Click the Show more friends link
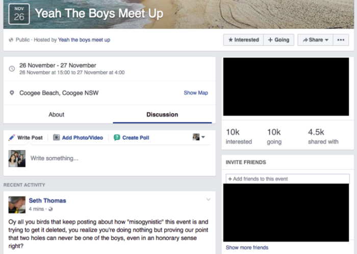Image resolution: width=357 pixels, height=254 pixels. (247, 248)
